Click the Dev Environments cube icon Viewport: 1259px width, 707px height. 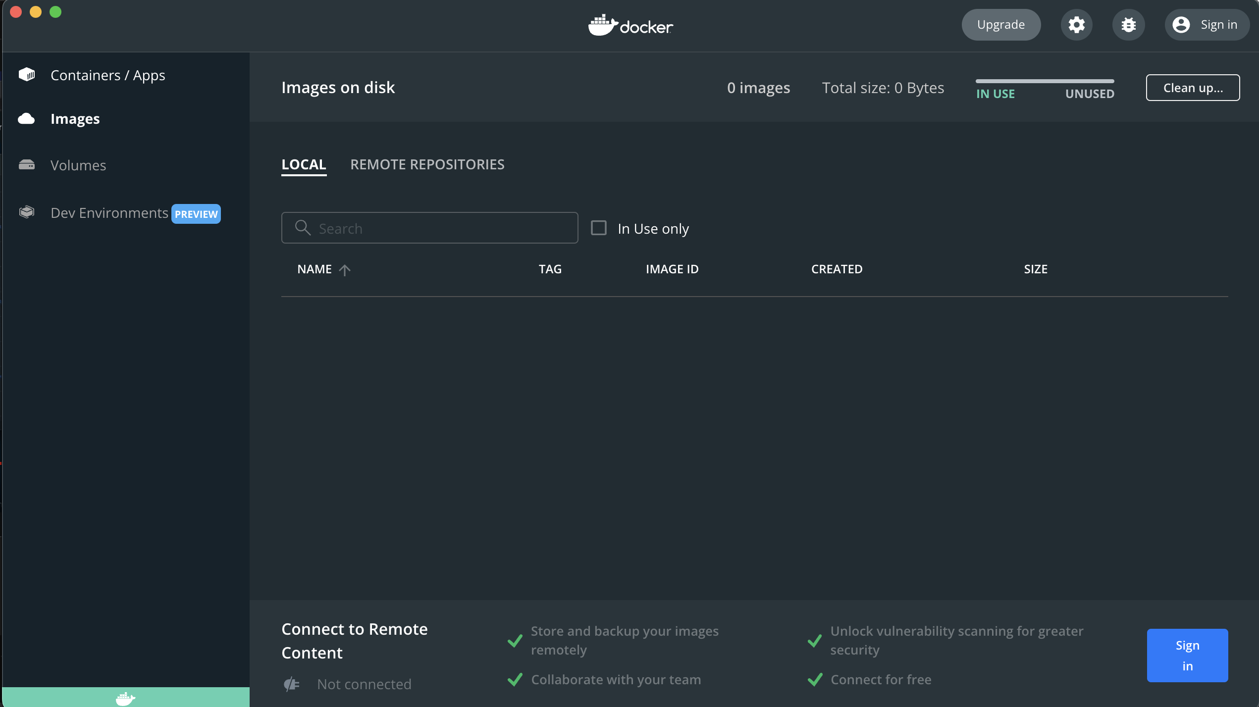click(27, 212)
